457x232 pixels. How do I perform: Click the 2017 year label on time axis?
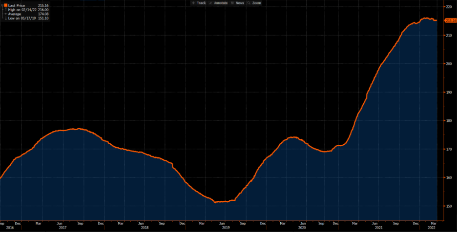[63, 228]
